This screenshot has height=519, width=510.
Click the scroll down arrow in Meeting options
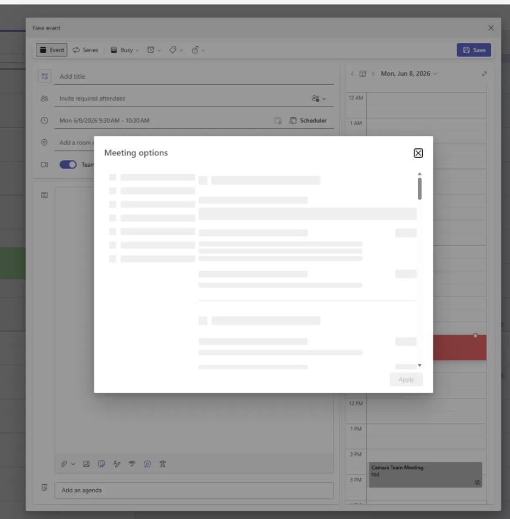pos(419,365)
